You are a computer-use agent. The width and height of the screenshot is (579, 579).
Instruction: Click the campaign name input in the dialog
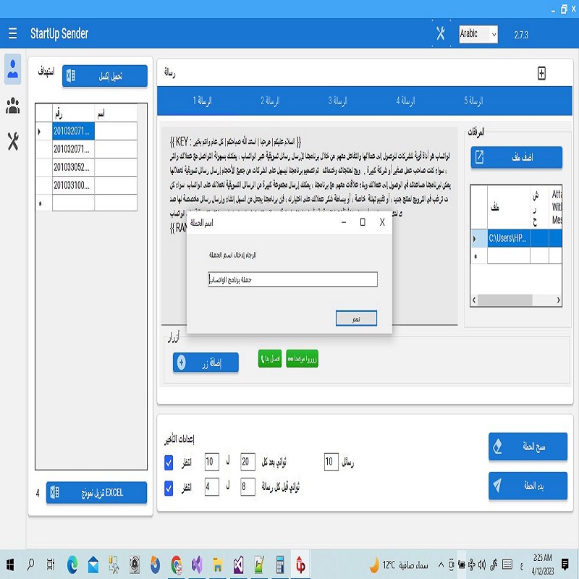[292, 279]
